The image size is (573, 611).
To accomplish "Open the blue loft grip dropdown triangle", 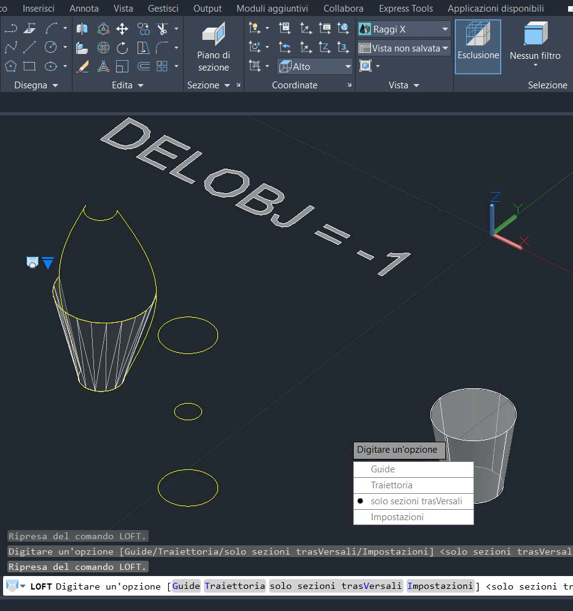I will [47, 263].
